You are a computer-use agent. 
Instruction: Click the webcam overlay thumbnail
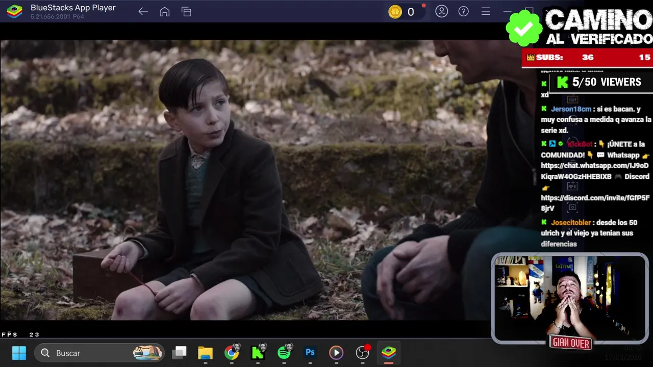(570, 299)
